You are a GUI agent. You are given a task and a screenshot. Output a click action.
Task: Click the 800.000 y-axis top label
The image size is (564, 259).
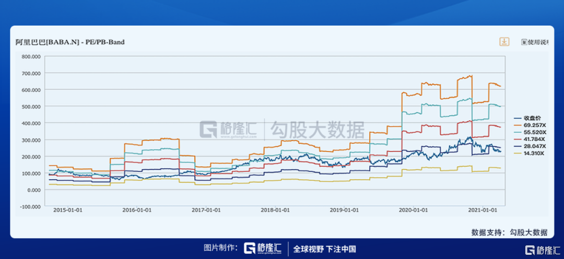(x=31, y=56)
